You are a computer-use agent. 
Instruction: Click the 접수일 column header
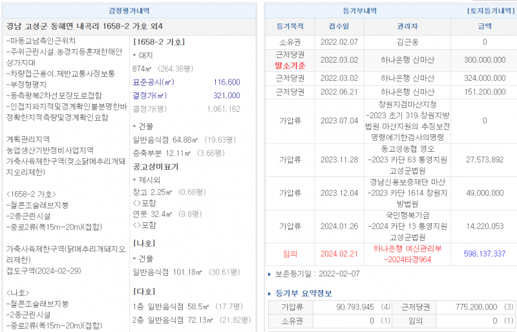[339, 26]
